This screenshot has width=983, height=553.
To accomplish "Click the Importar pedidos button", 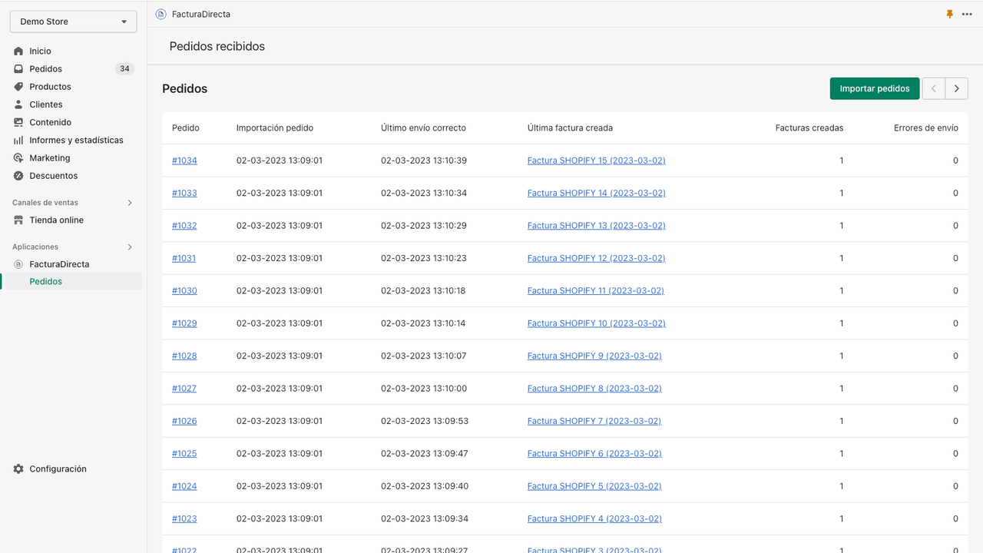I will pos(874,88).
